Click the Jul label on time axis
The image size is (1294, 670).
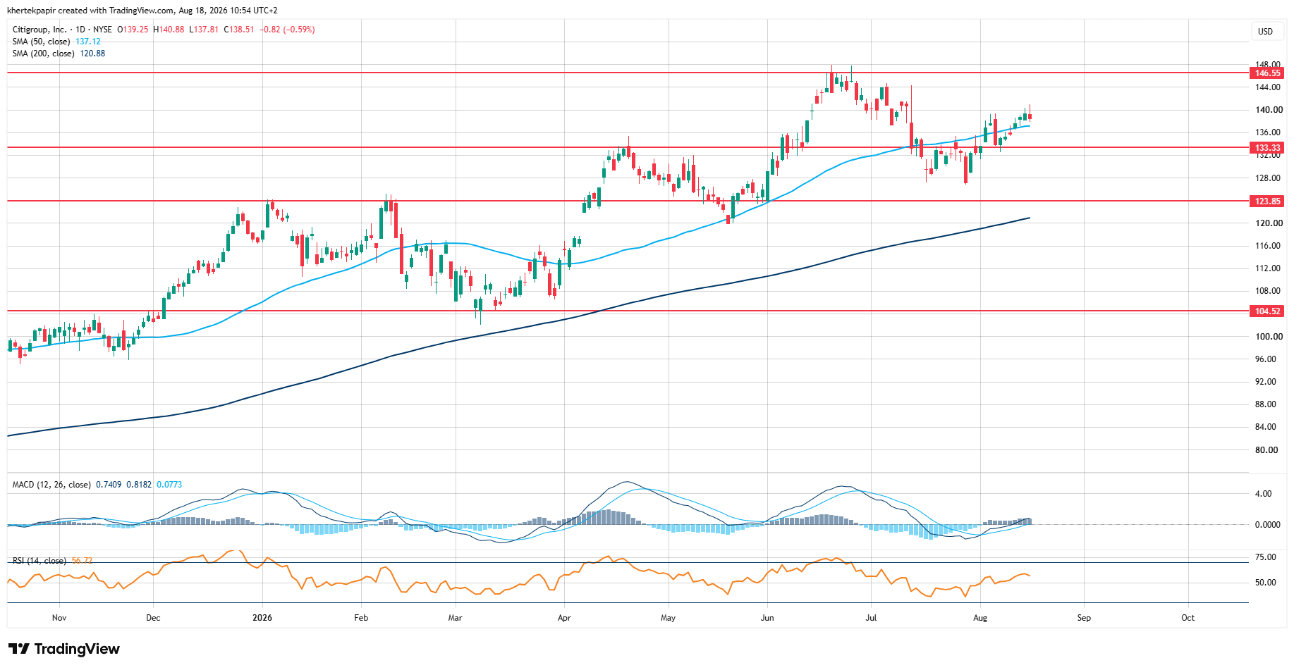pyautogui.click(x=872, y=618)
